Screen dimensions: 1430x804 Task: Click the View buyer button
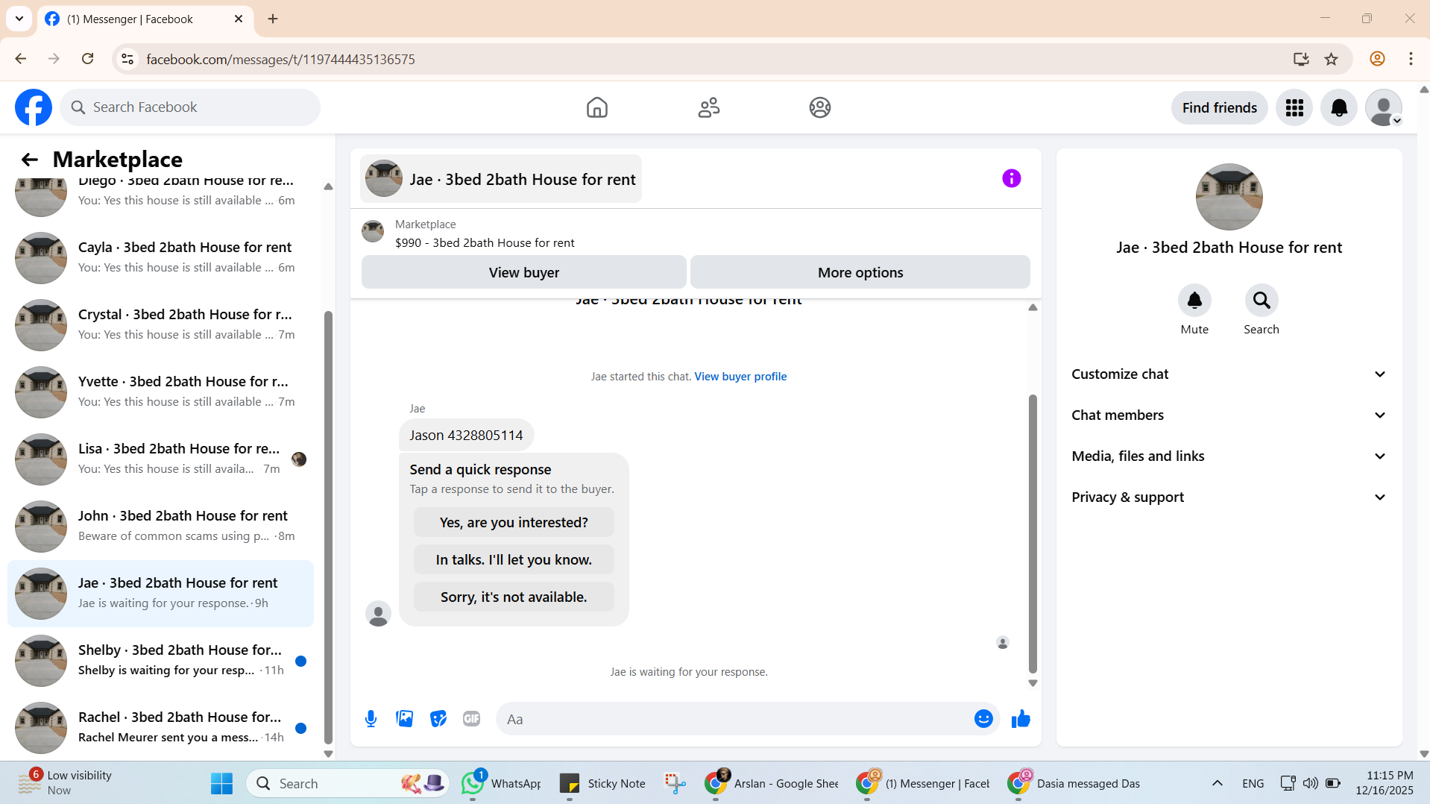(524, 272)
